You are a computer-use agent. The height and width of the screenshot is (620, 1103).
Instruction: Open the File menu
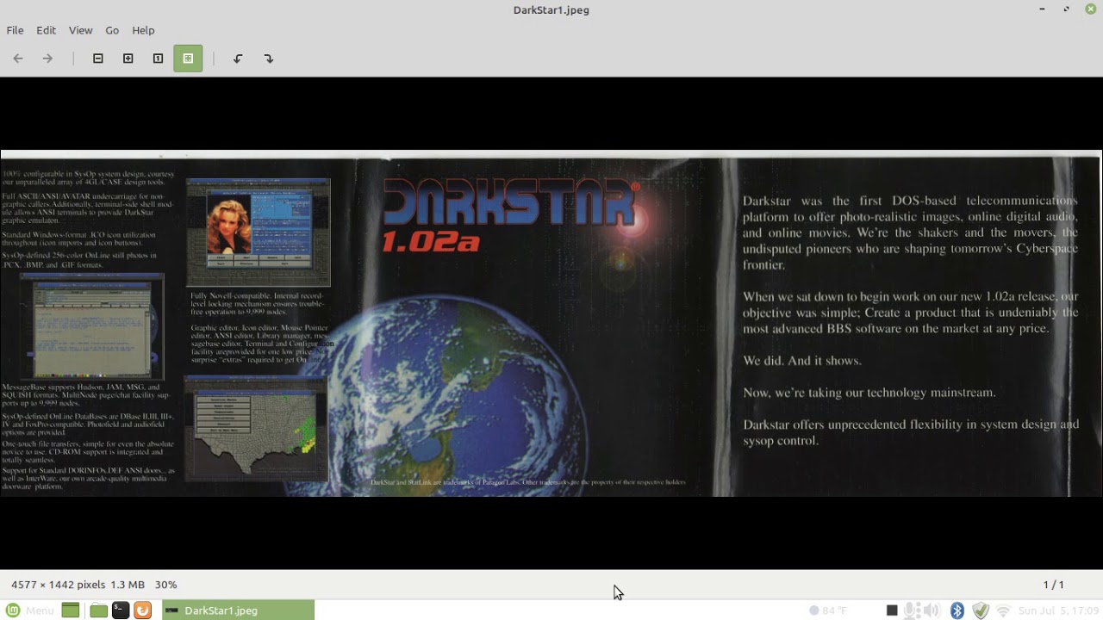[x=15, y=30]
